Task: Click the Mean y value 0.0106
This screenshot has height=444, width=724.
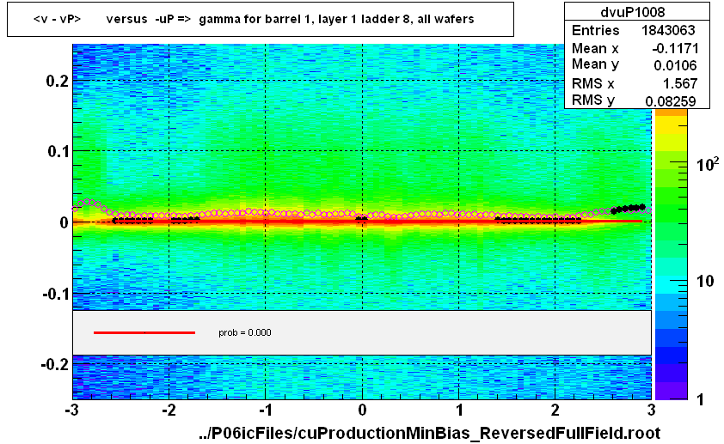Action: [675, 65]
